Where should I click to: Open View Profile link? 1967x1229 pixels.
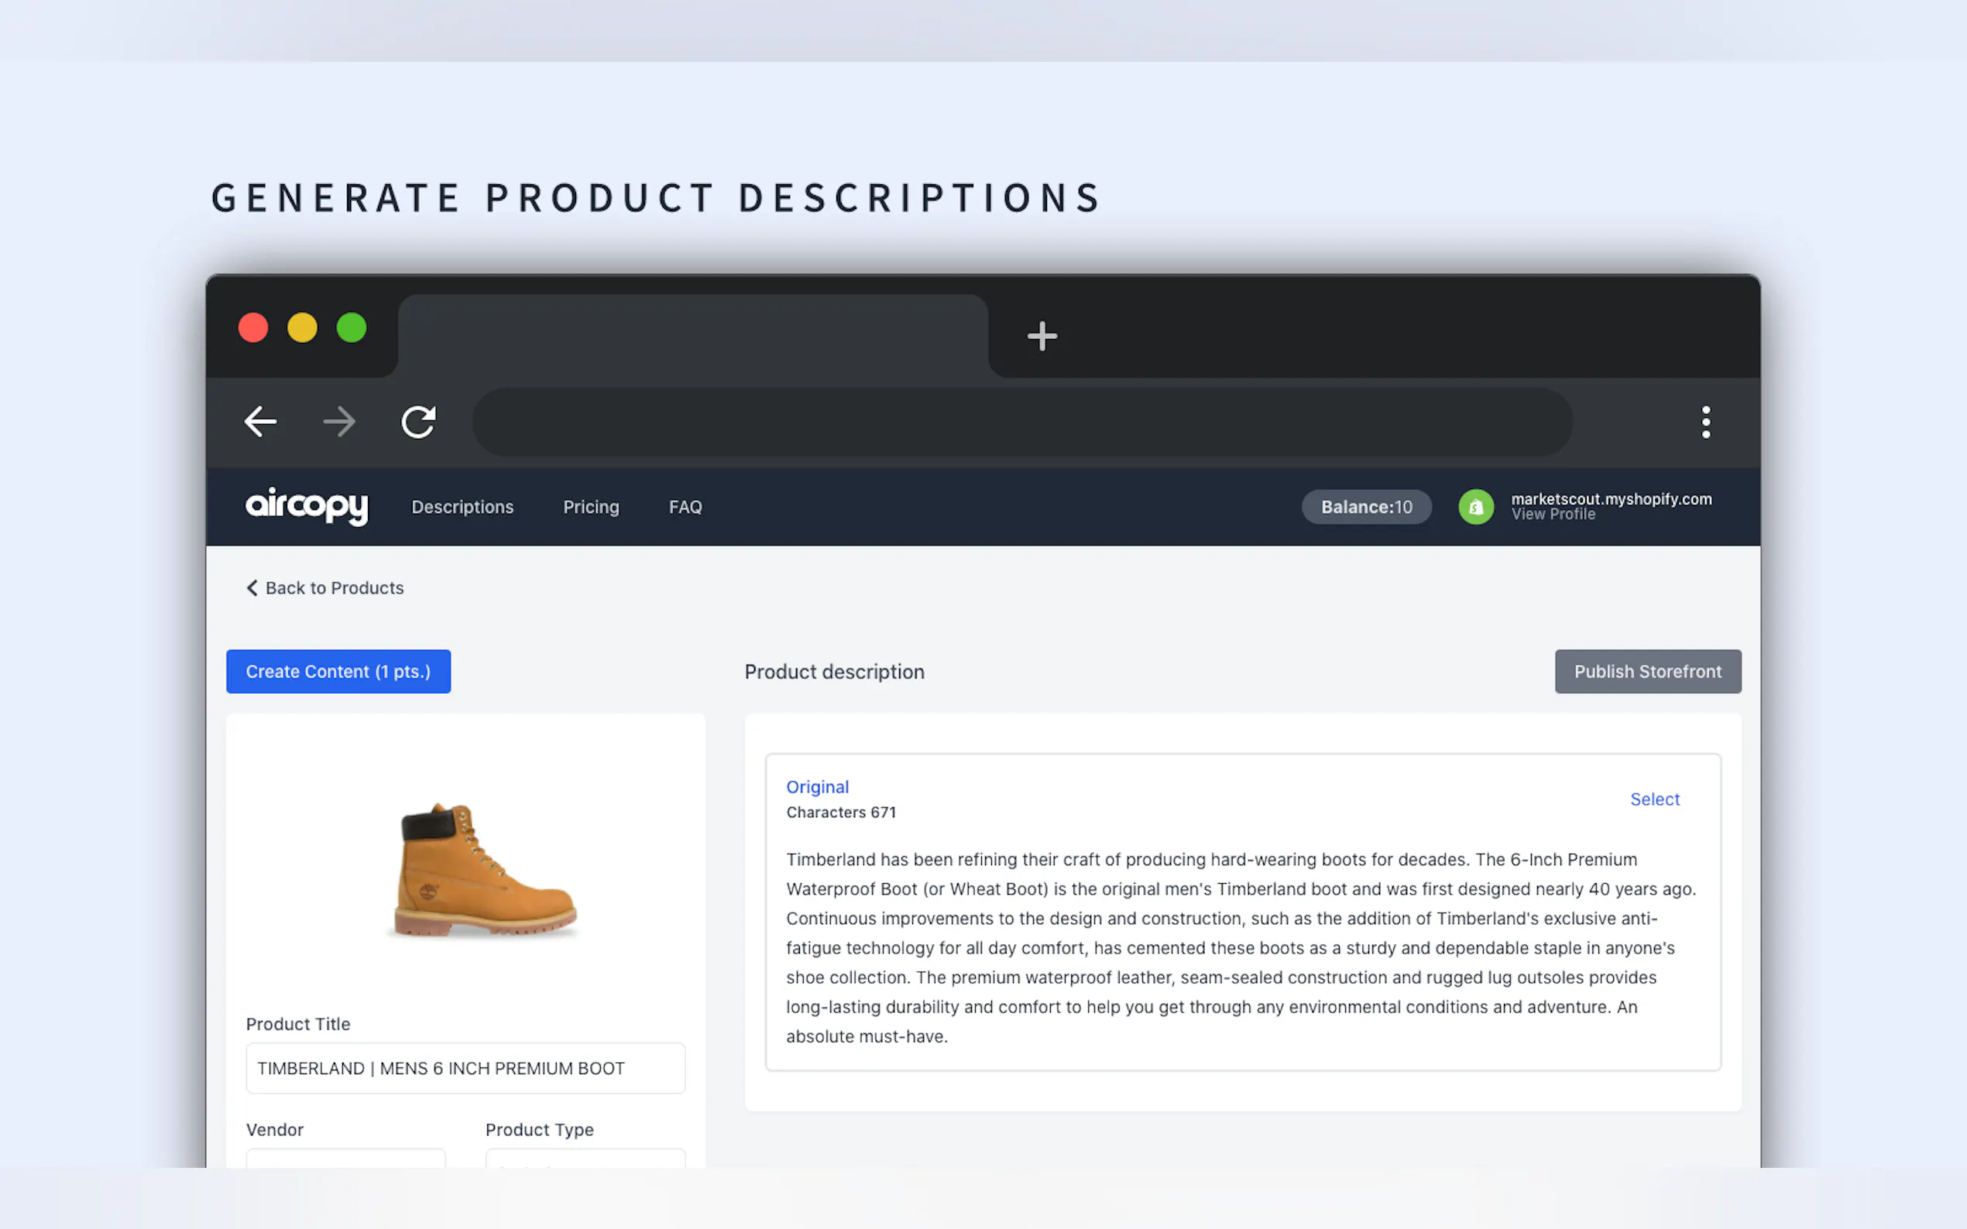[x=1552, y=515]
